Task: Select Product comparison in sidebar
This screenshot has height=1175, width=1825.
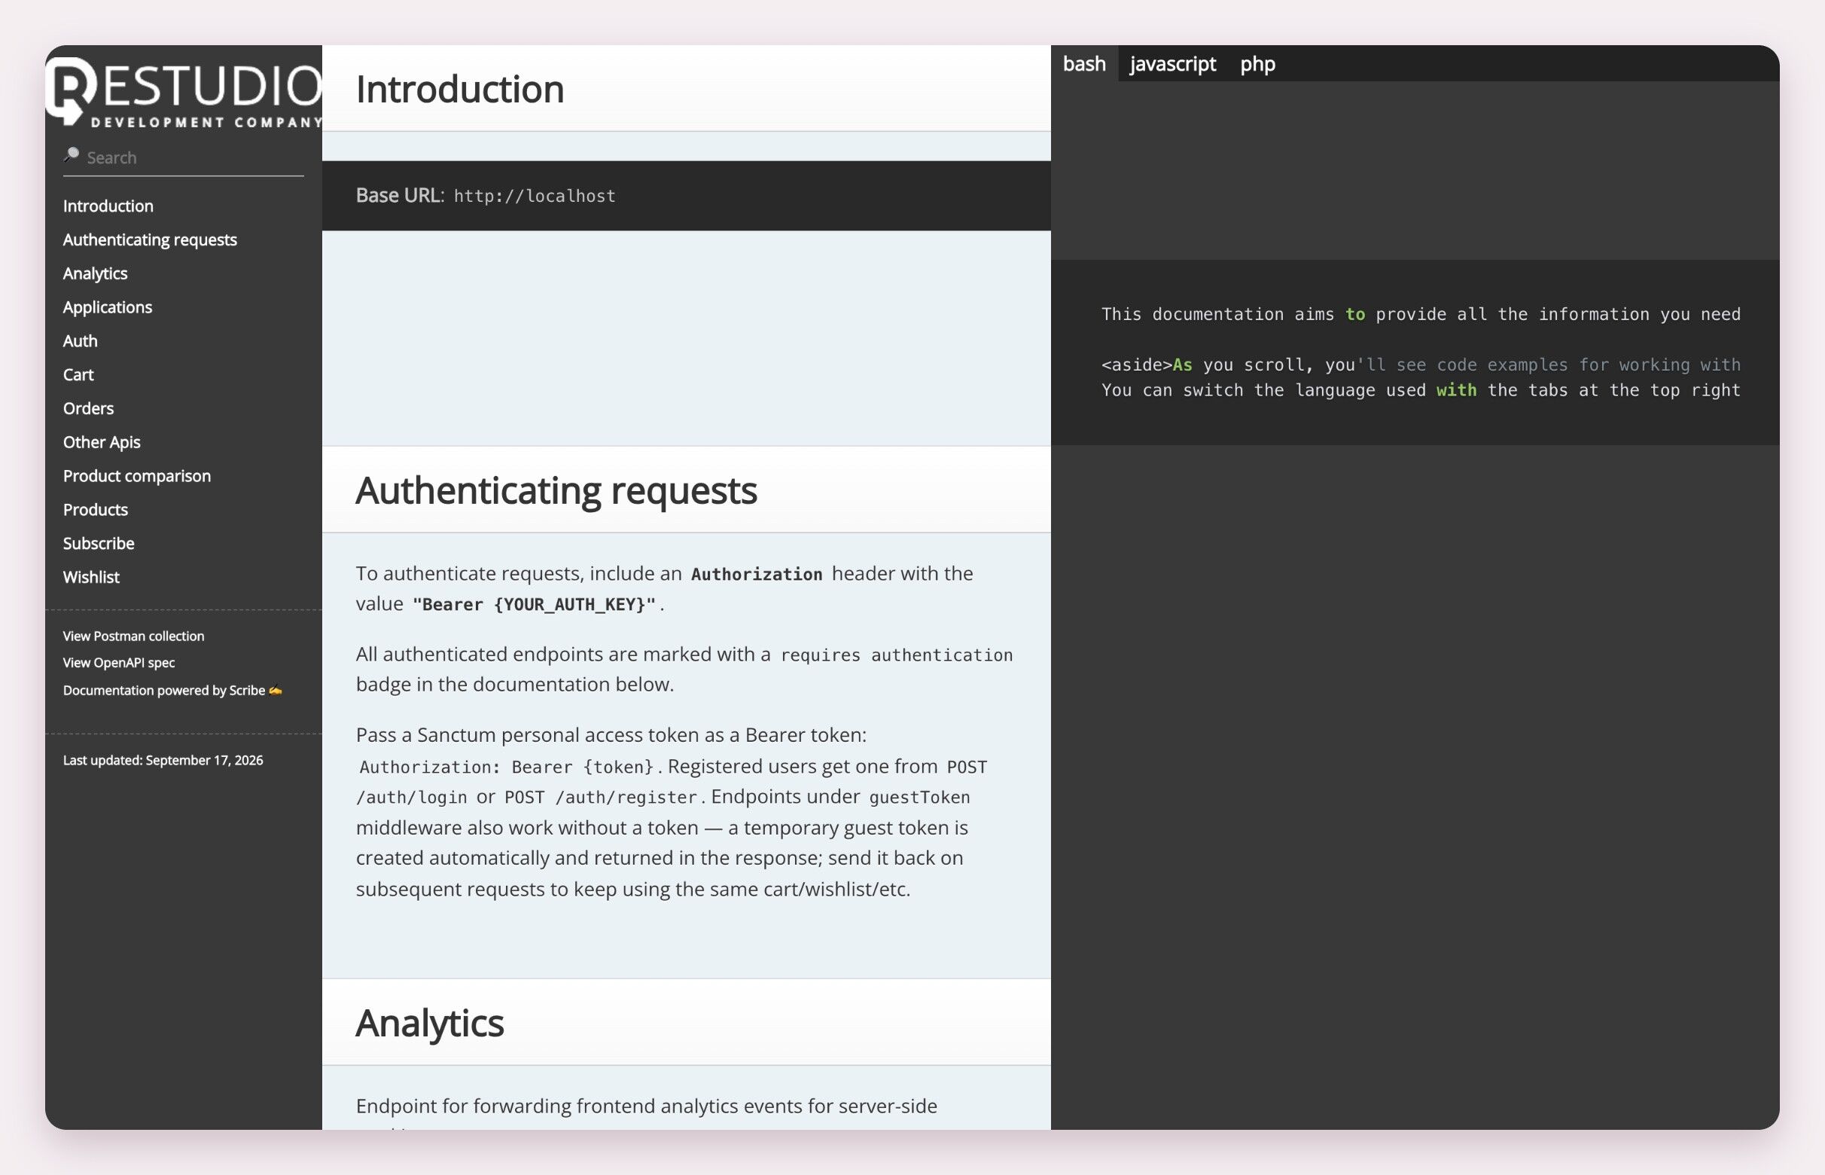Action: point(137,475)
